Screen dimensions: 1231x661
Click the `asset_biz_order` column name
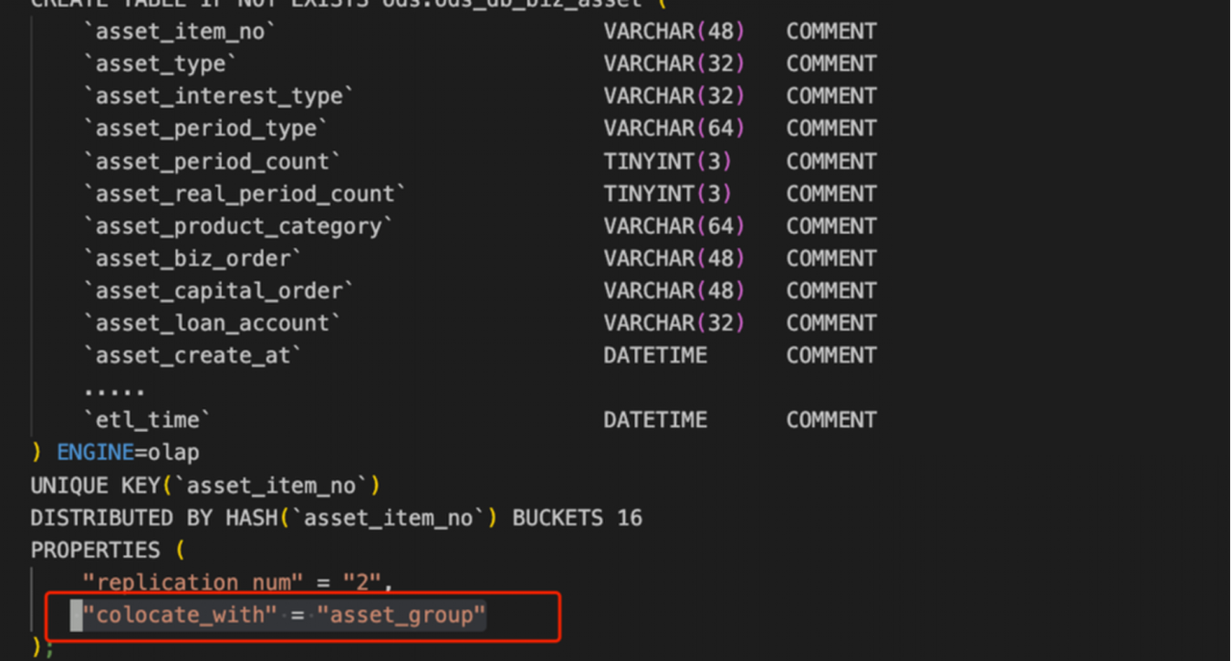click(x=192, y=258)
